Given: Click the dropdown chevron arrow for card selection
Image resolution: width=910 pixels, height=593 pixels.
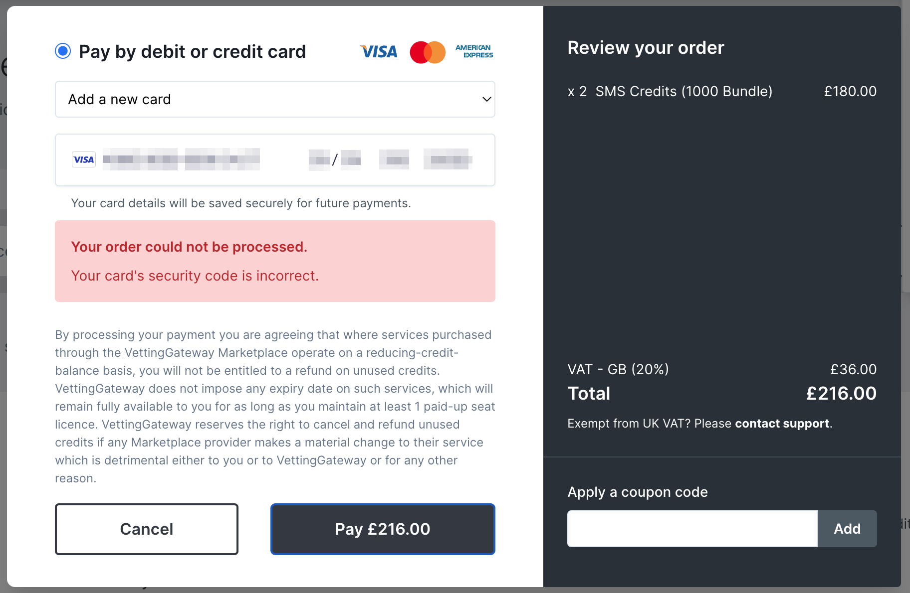Looking at the screenshot, I should pyautogui.click(x=486, y=99).
